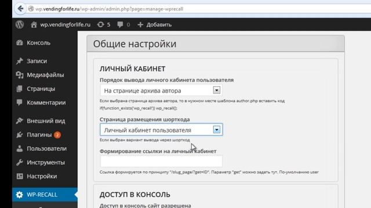
Task: Click the orange plugin update badge 2
Action: point(57,135)
